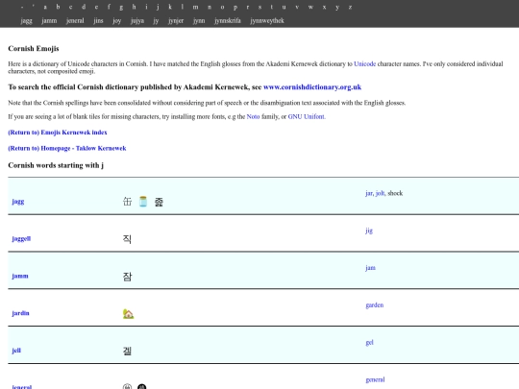Return to Homepage - Taklow Kernewek

[67, 148]
